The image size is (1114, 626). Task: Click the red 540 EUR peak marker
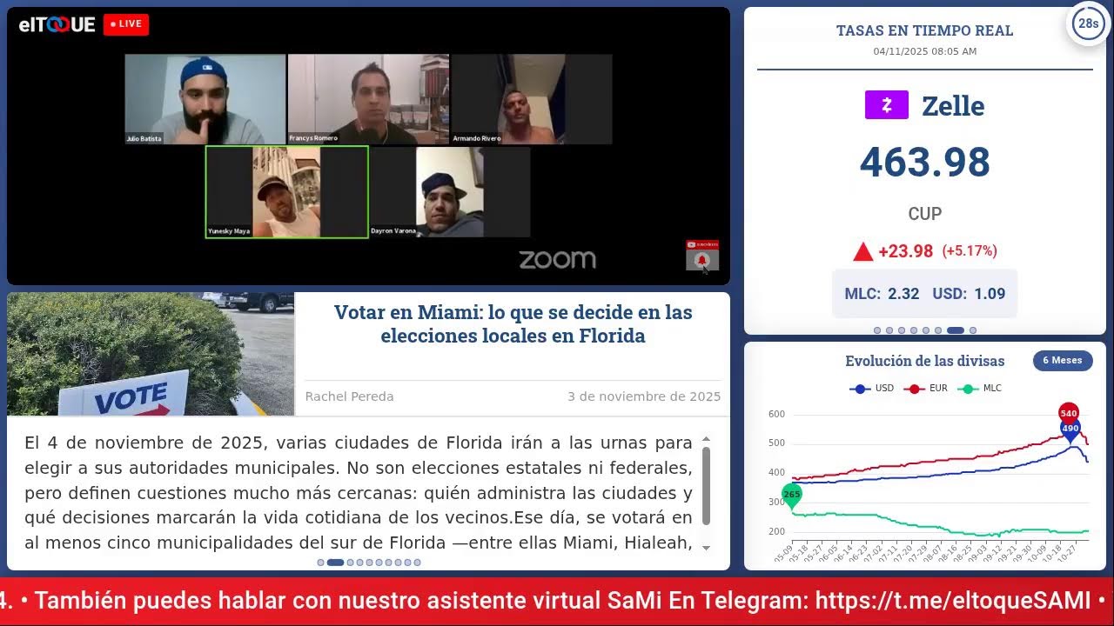pos(1069,413)
